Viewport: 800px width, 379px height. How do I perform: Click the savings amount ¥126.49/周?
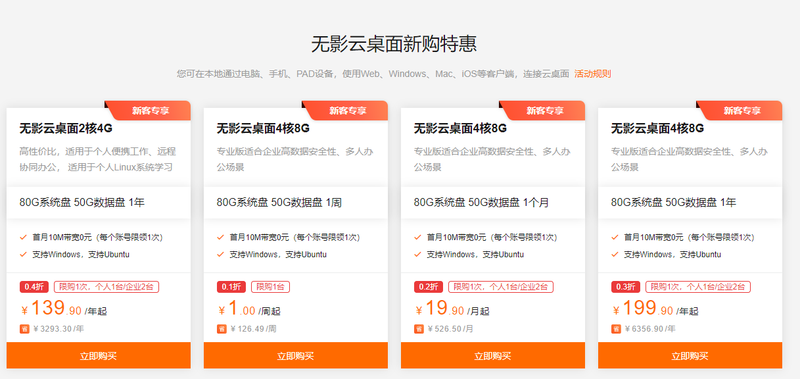click(x=253, y=329)
